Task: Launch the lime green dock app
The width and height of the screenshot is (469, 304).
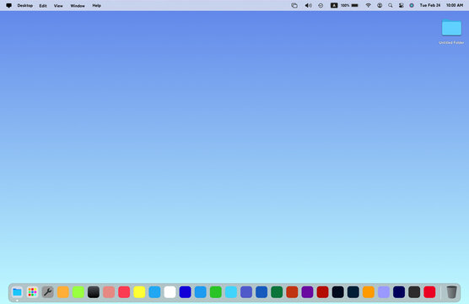Action: click(78, 292)
